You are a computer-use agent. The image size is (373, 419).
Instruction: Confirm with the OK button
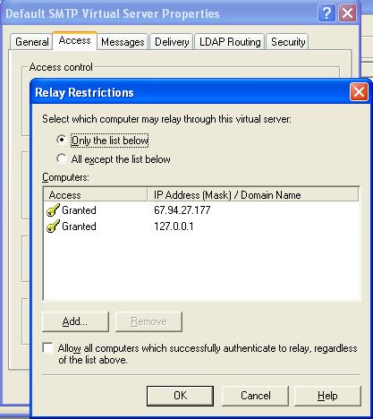pos(180,396)
